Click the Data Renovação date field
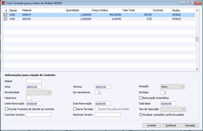This screenshot has width=203, height=131. point(103,104)
